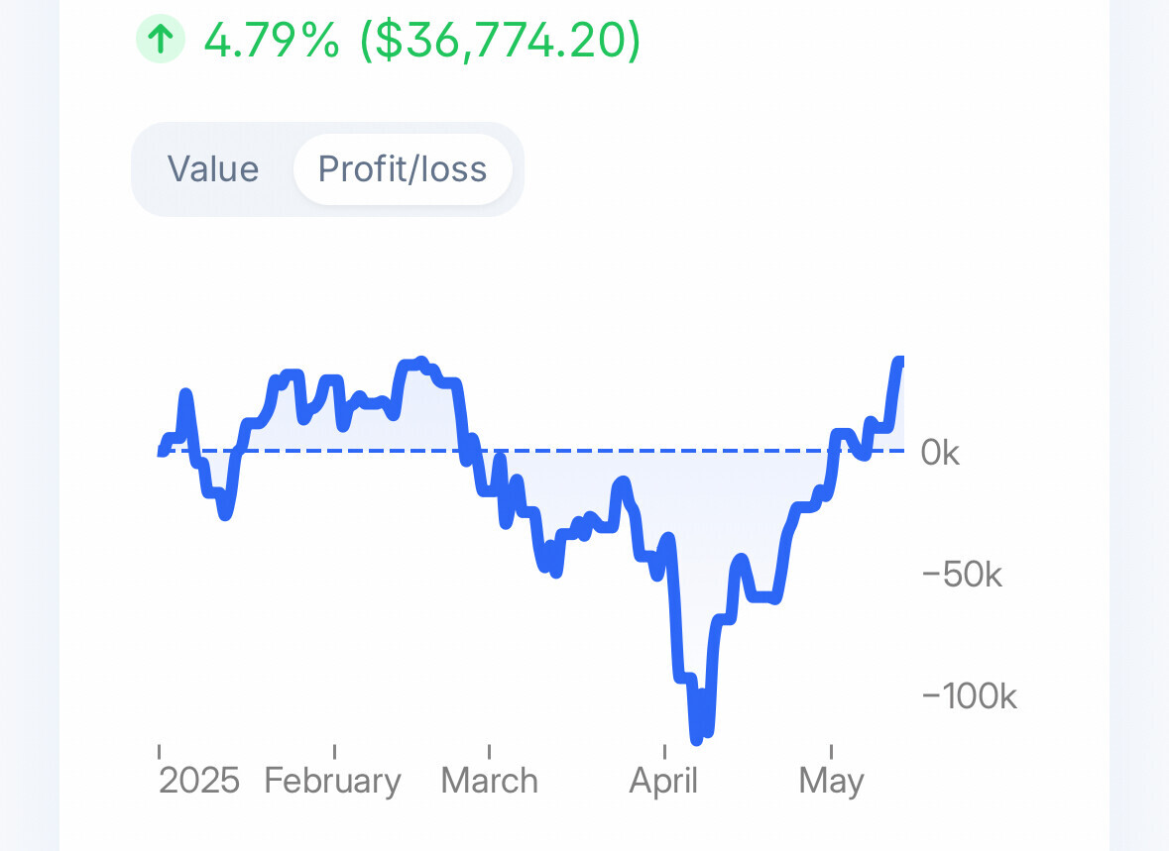The width and height of the screenshot is (1169, 851).
Task: Click the tick mark above May
Action: 831,750
